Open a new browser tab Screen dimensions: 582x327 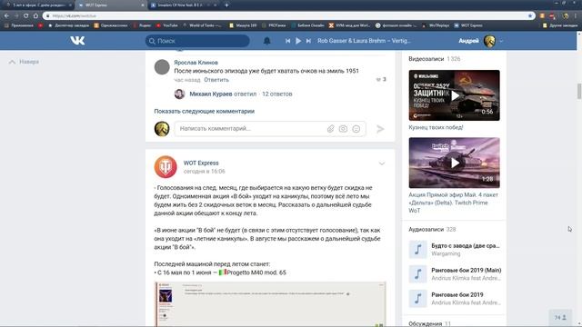(x=226, y=5)
